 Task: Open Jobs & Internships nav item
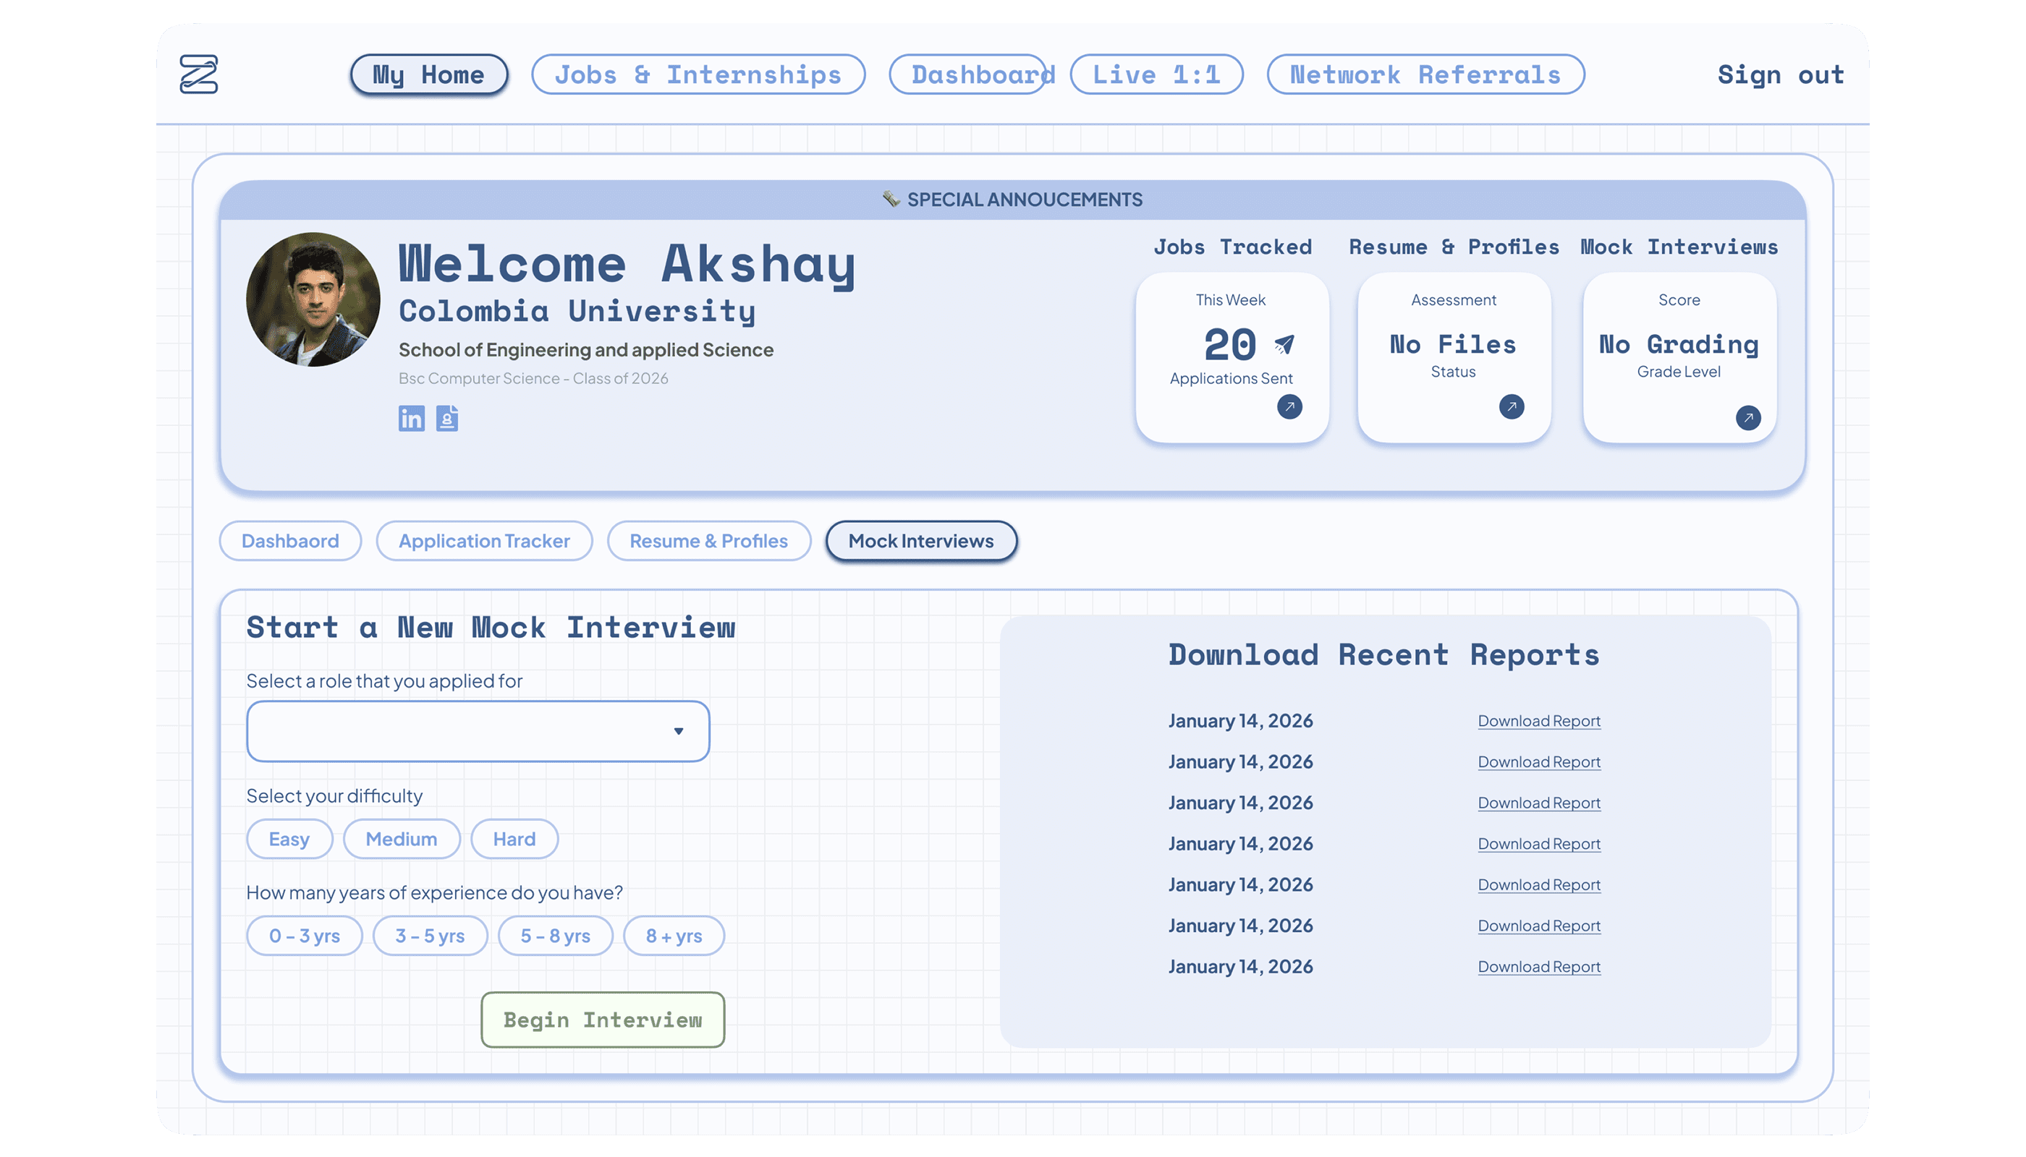coord(698,74)
